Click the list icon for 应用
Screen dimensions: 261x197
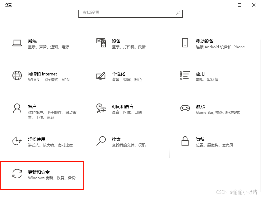tap(185, 75)
